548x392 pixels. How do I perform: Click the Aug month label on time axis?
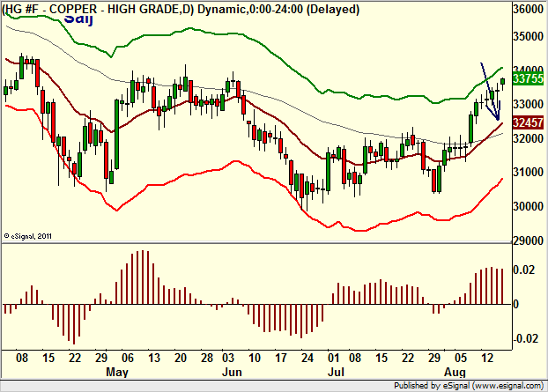455,372
